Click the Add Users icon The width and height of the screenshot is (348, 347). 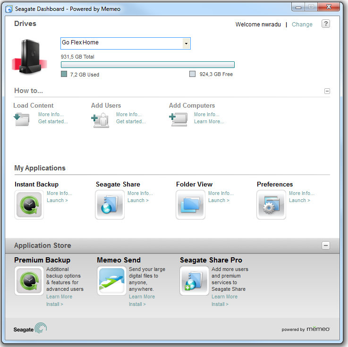(x=100, y=120)
